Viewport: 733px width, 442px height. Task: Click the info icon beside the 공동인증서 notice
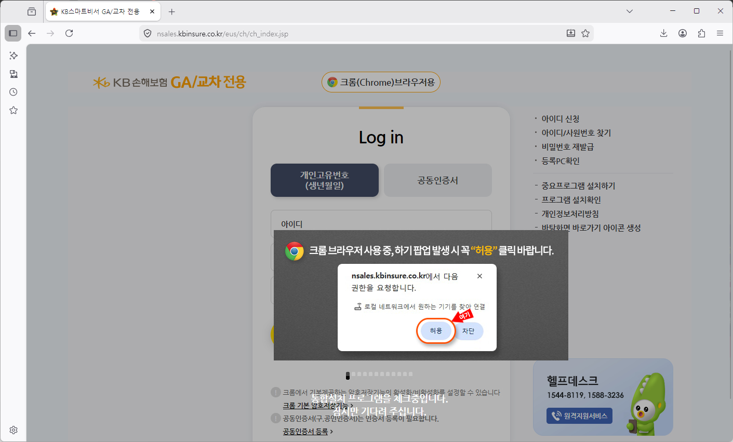(276, 418)
